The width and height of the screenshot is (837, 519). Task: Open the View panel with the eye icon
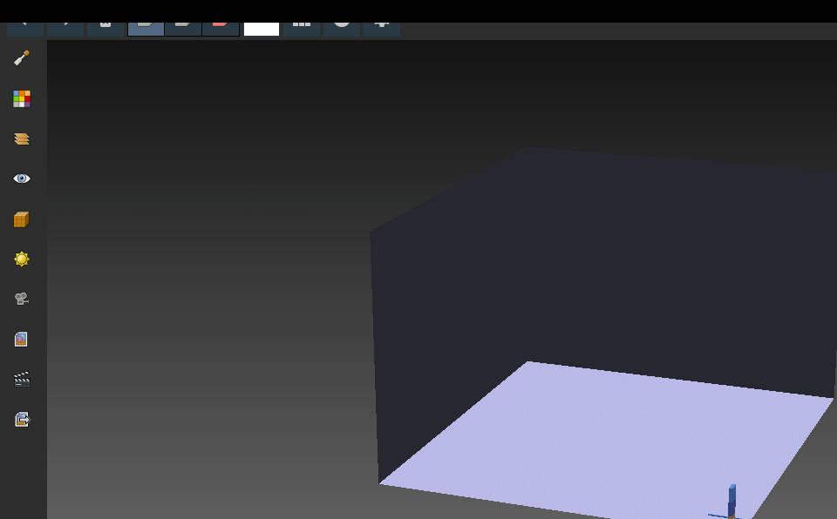22,179
